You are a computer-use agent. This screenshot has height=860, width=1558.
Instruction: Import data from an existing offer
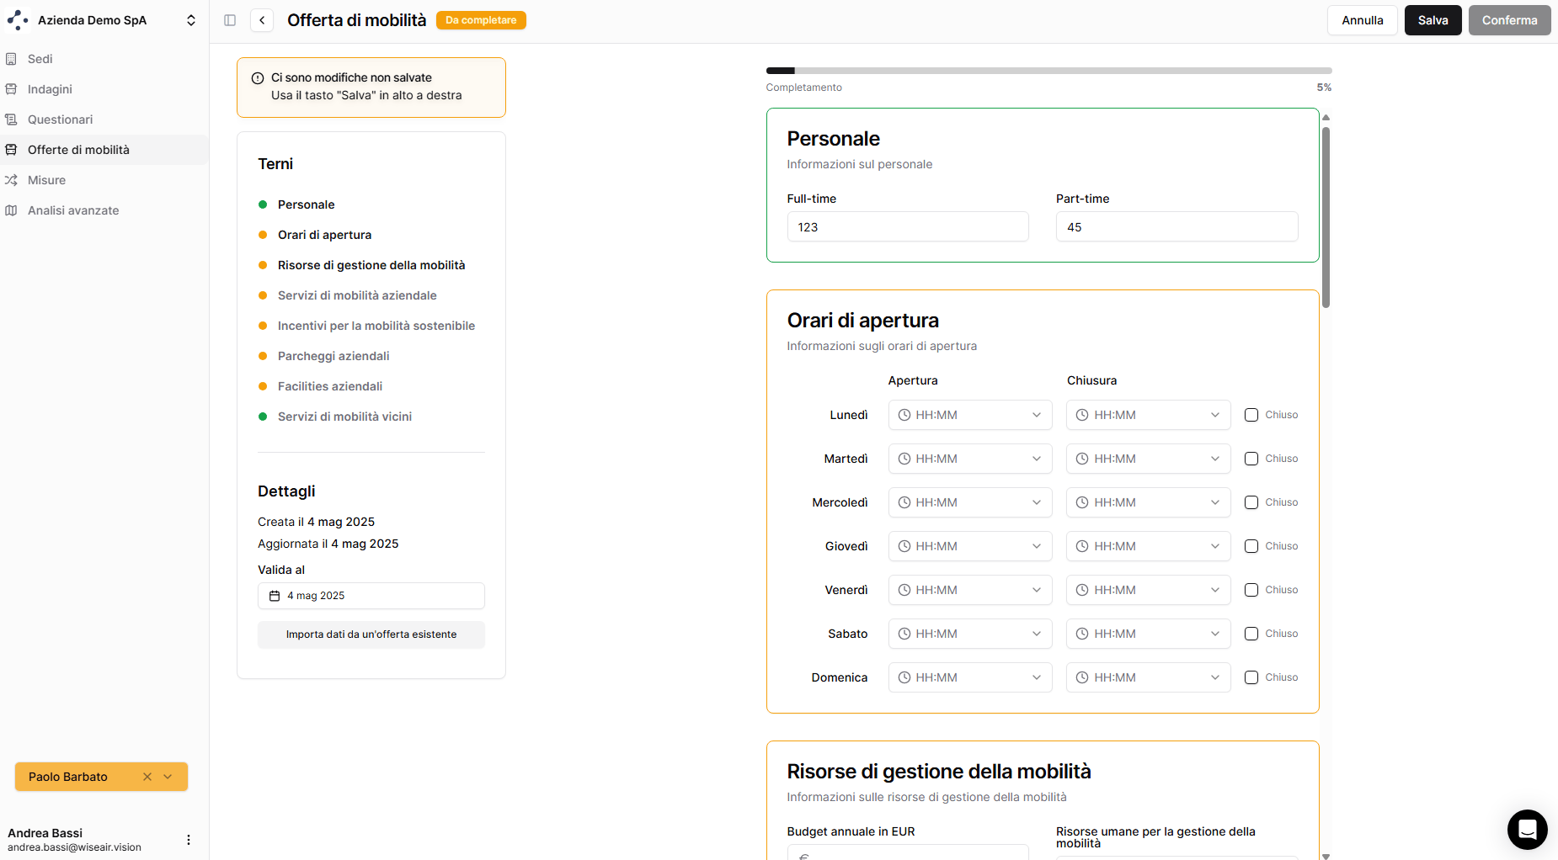click(x=371, y=634)
